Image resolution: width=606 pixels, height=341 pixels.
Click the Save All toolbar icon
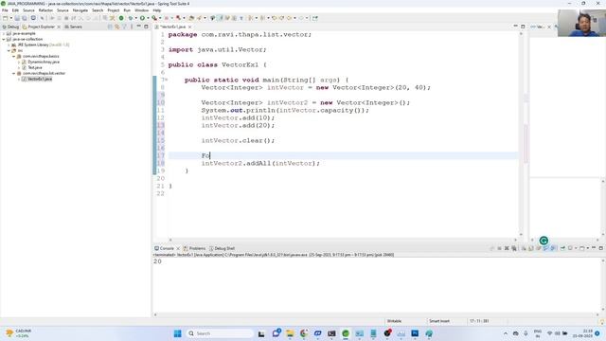tap(25, 18)
